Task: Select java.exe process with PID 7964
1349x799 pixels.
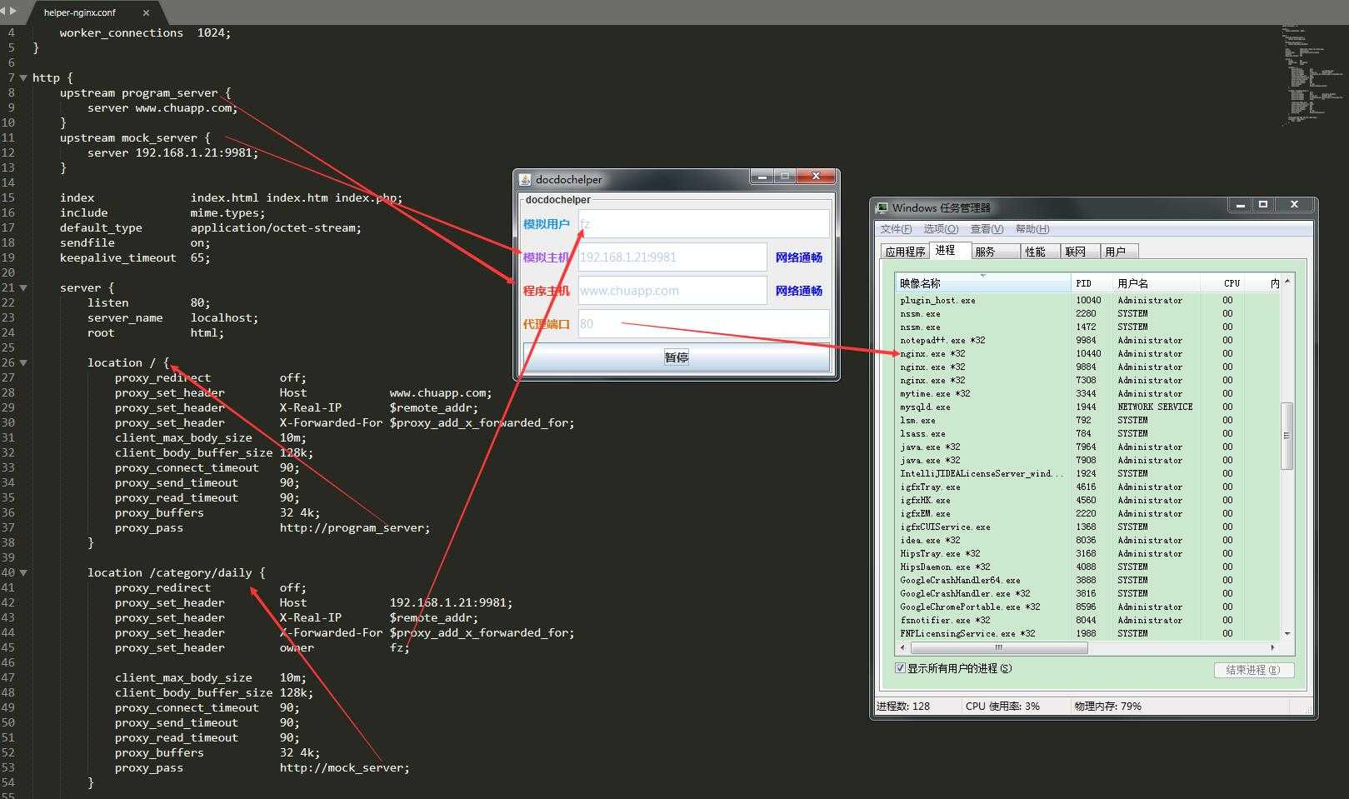Action: tap(1088, 447)
